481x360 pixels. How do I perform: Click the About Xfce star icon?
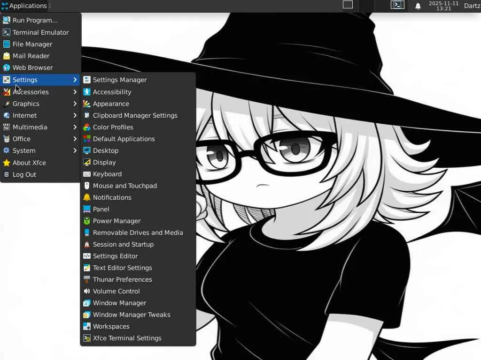pyautogui.click(x=7, y=163)
